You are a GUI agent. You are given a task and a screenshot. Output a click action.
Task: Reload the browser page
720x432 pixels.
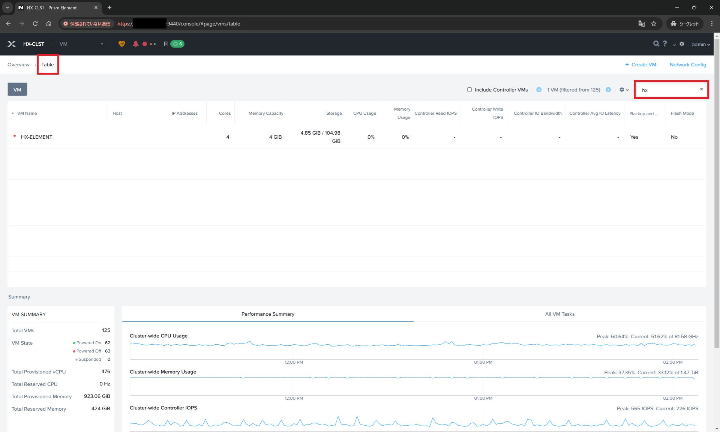(35, 24)
